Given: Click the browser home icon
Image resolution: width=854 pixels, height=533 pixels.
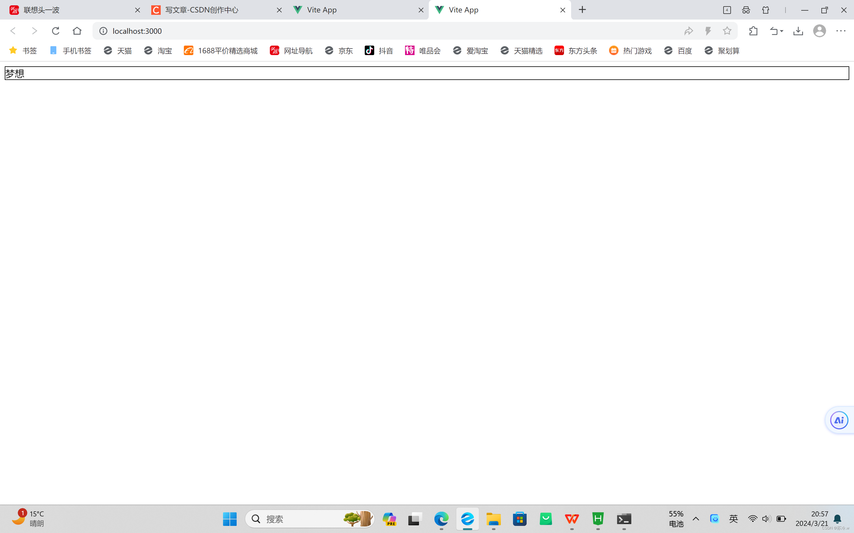Looking at the screenshot, I should pos(77,31).
